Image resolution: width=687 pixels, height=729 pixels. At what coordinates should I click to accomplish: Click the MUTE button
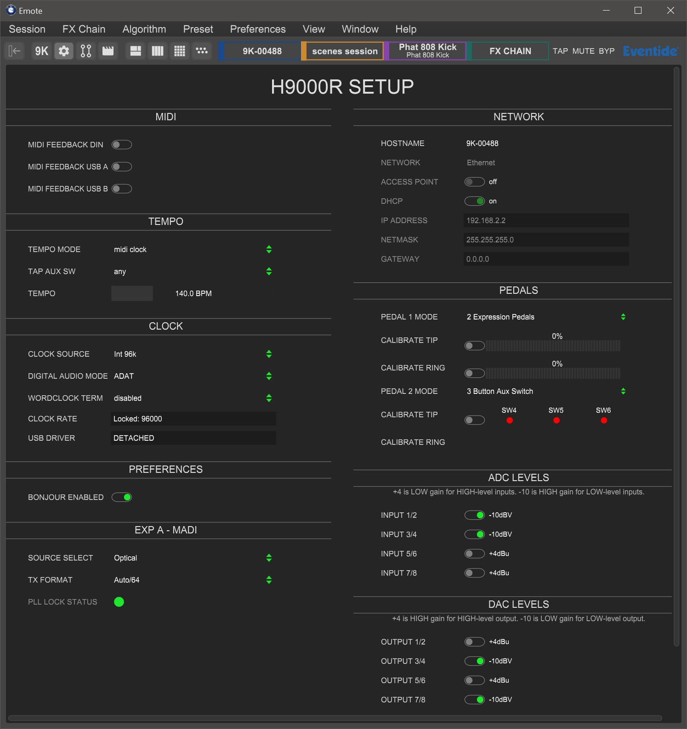(584, 51)
